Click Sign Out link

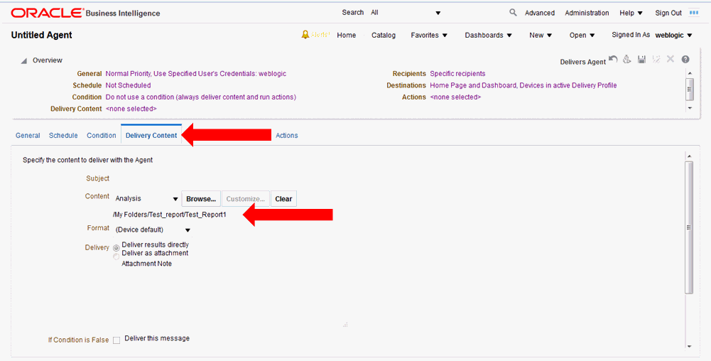(x=668, y=14)
